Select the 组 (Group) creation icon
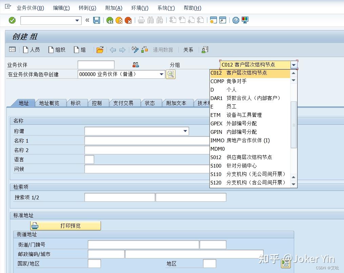 pyautogui.click(x=80, y=50)
